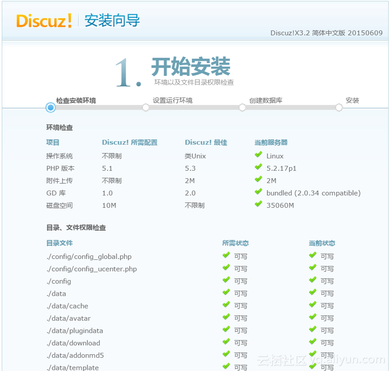390x371 pixels.
Task: Click current-status checkmark for config_ucenter.php
Action: [x=313, y=268]
